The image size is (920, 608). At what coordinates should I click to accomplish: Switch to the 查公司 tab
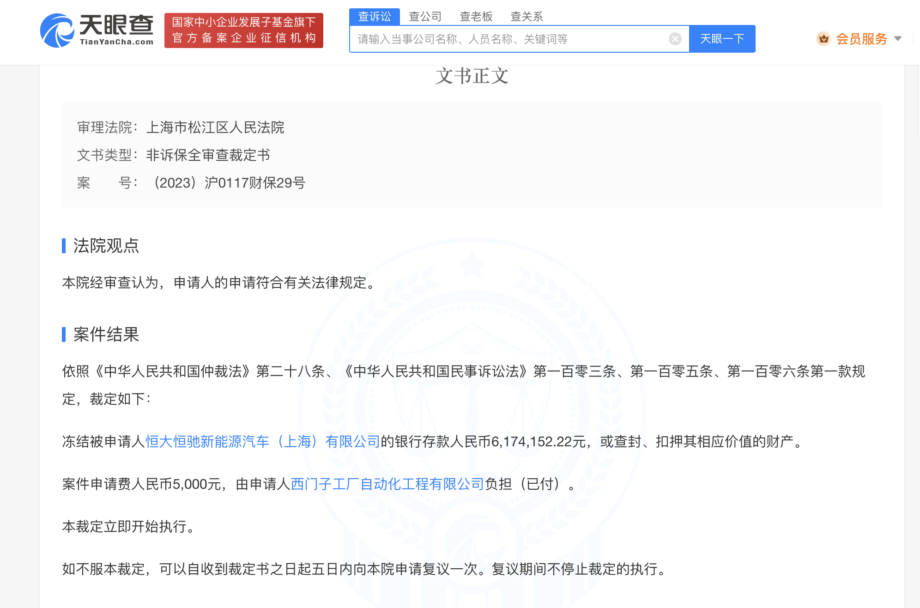pyautogui.click(x=425, y=17)
